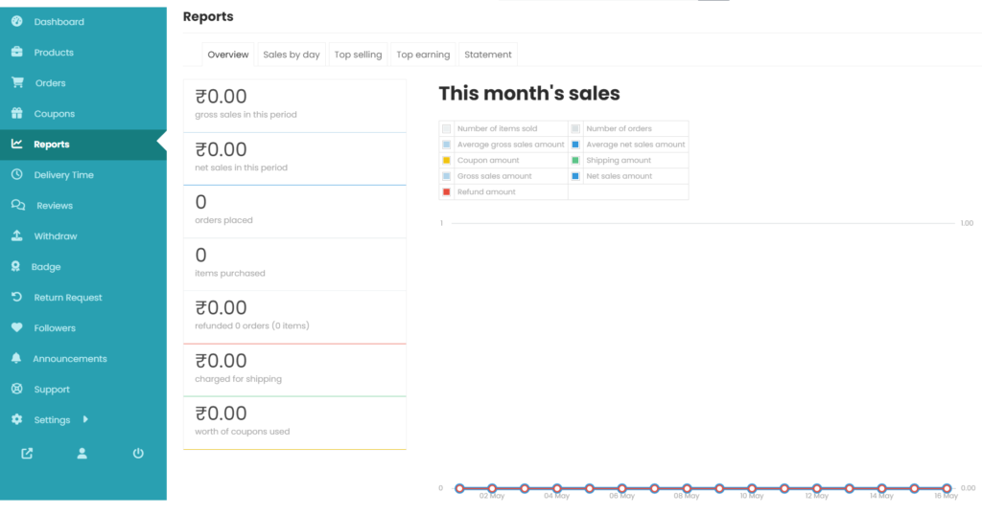This screenshot has height=515, width=982.
Task: Click the Products briefcase icon
Action: 17,52
